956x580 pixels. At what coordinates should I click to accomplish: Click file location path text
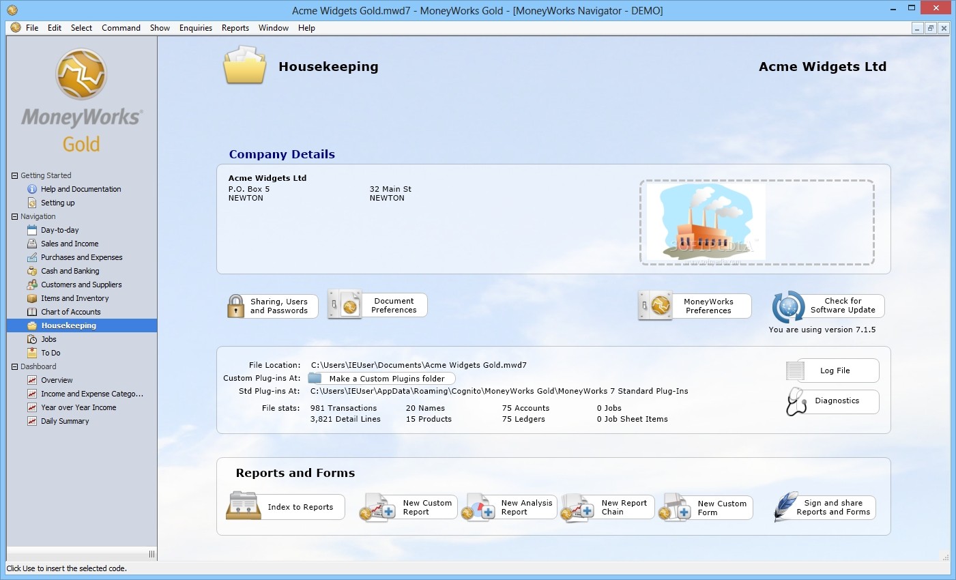coord(418,365)
